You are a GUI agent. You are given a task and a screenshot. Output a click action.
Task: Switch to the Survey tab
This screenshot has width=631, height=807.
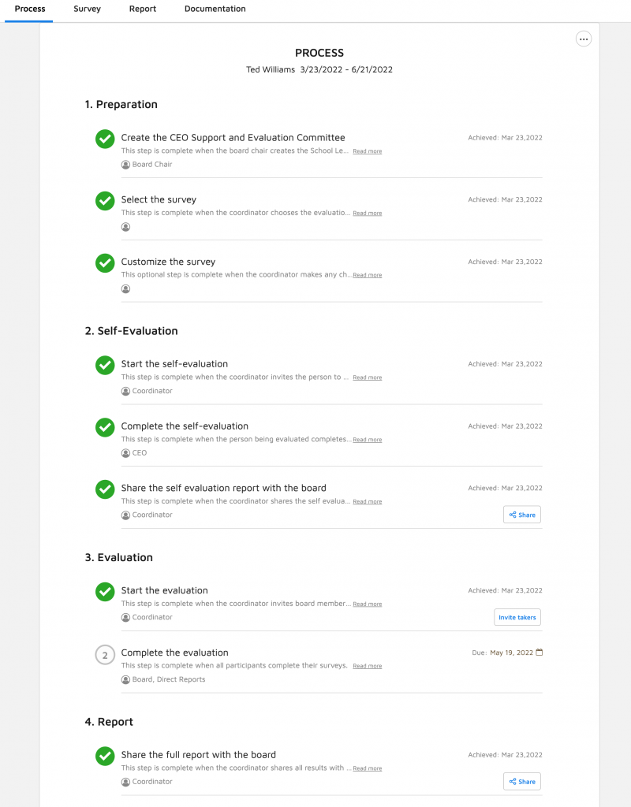point(87,9)
